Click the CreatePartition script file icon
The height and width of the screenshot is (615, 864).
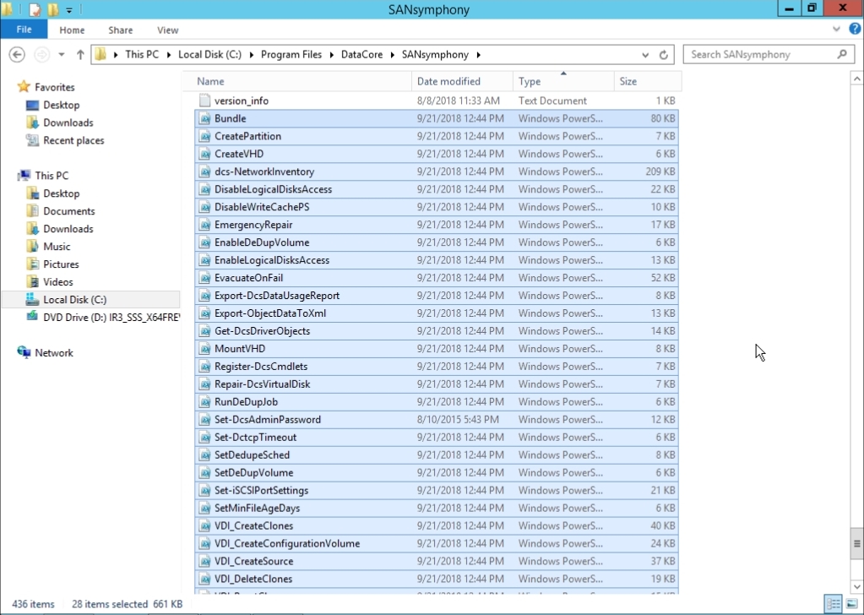click(x=204, y=136)
